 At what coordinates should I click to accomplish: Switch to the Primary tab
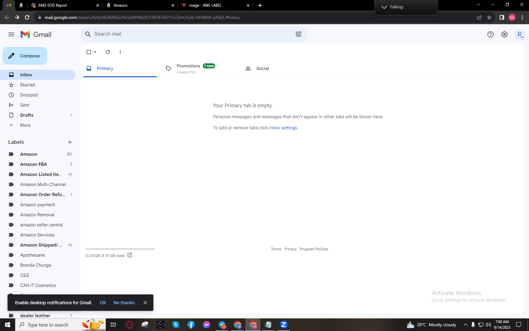(x=120, y=68)
